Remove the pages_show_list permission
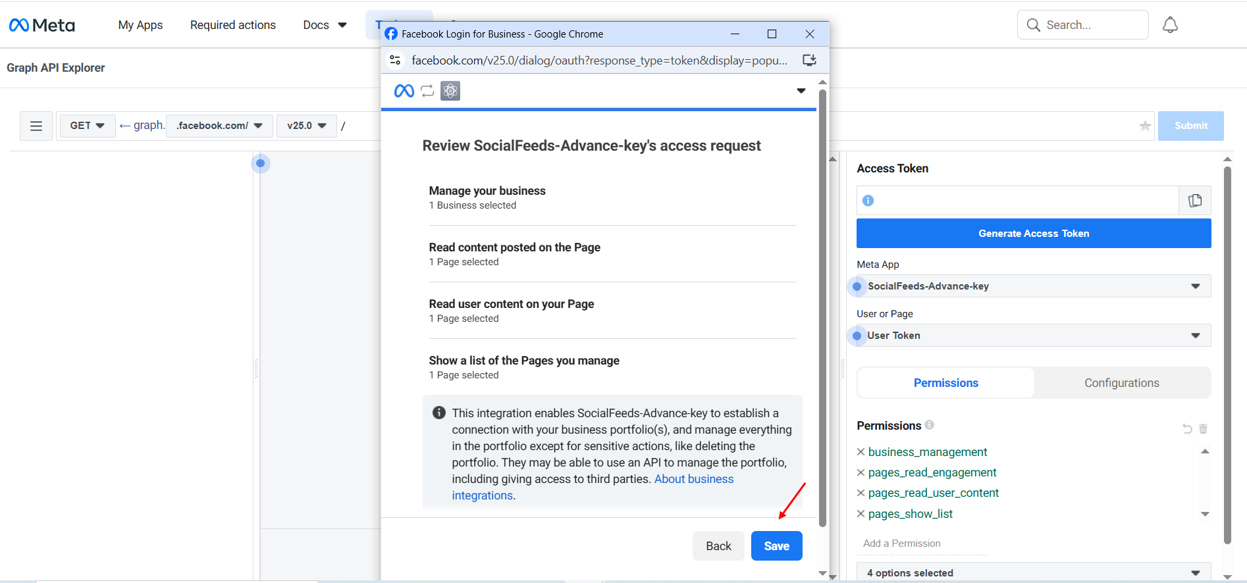The width and height of the screenshot is (1247, 583). tap(861, 514)
